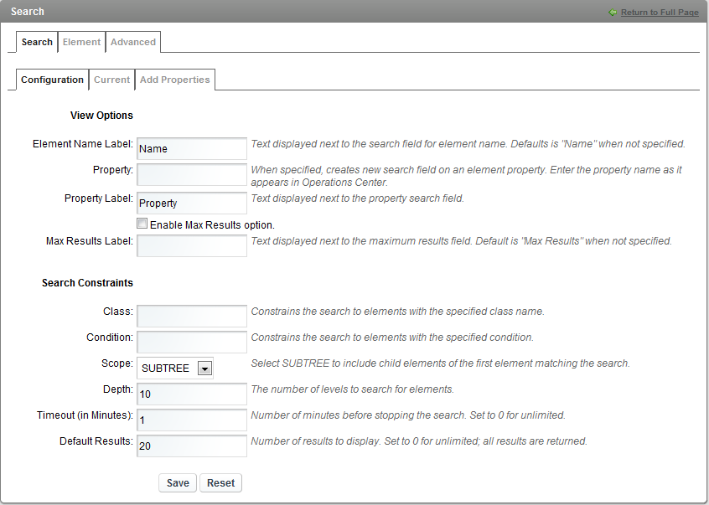Screen dimensions: 709x505
Task: Click the Reset button
Action: click(x=220, y=483)
